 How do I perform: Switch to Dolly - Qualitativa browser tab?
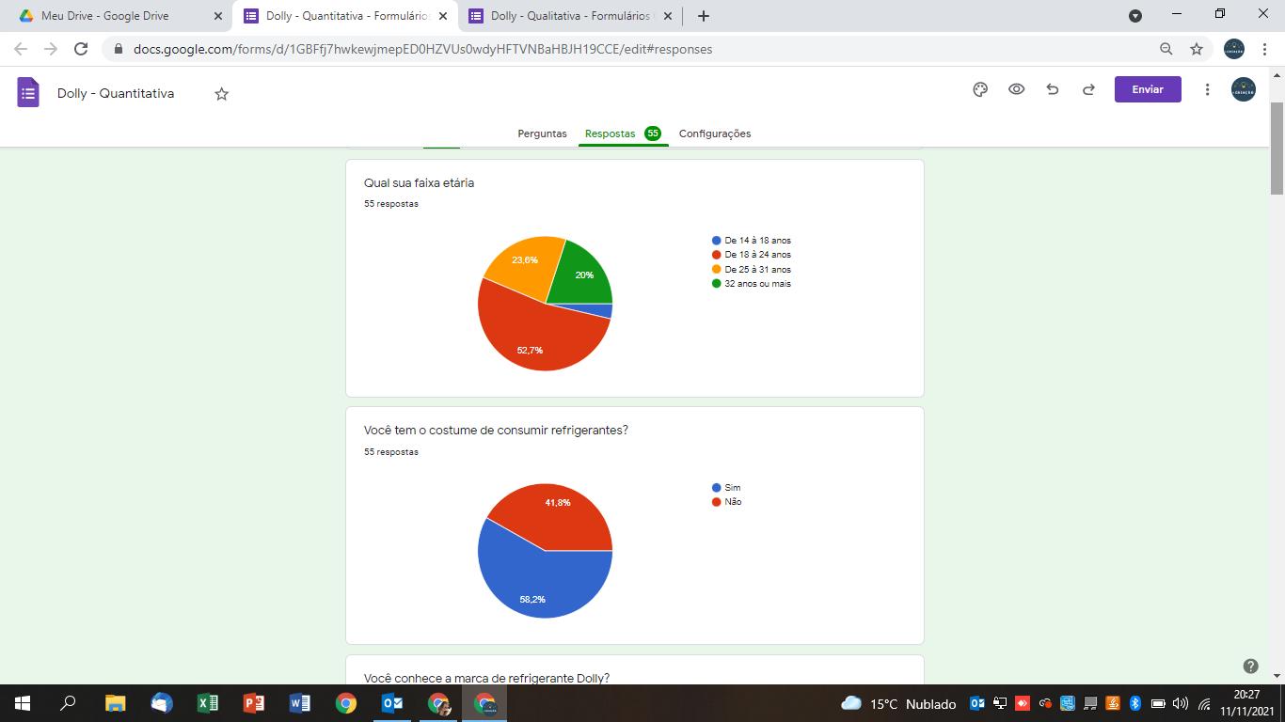[569, 16]
